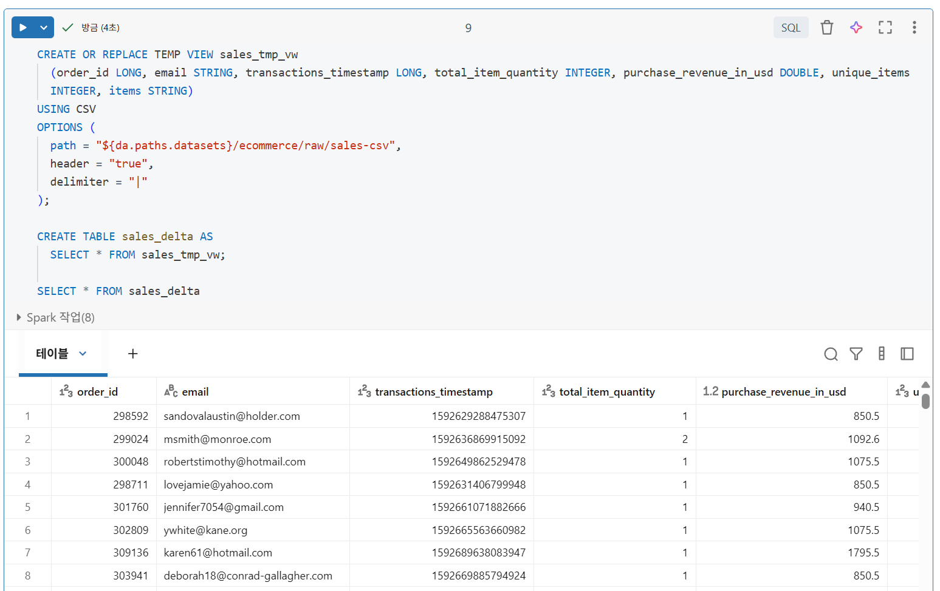Image resolution: width=940 pixels, height=591 pixels.
Task: Click purchase_revenue decimal type icon
Action: tap(710, 391)
